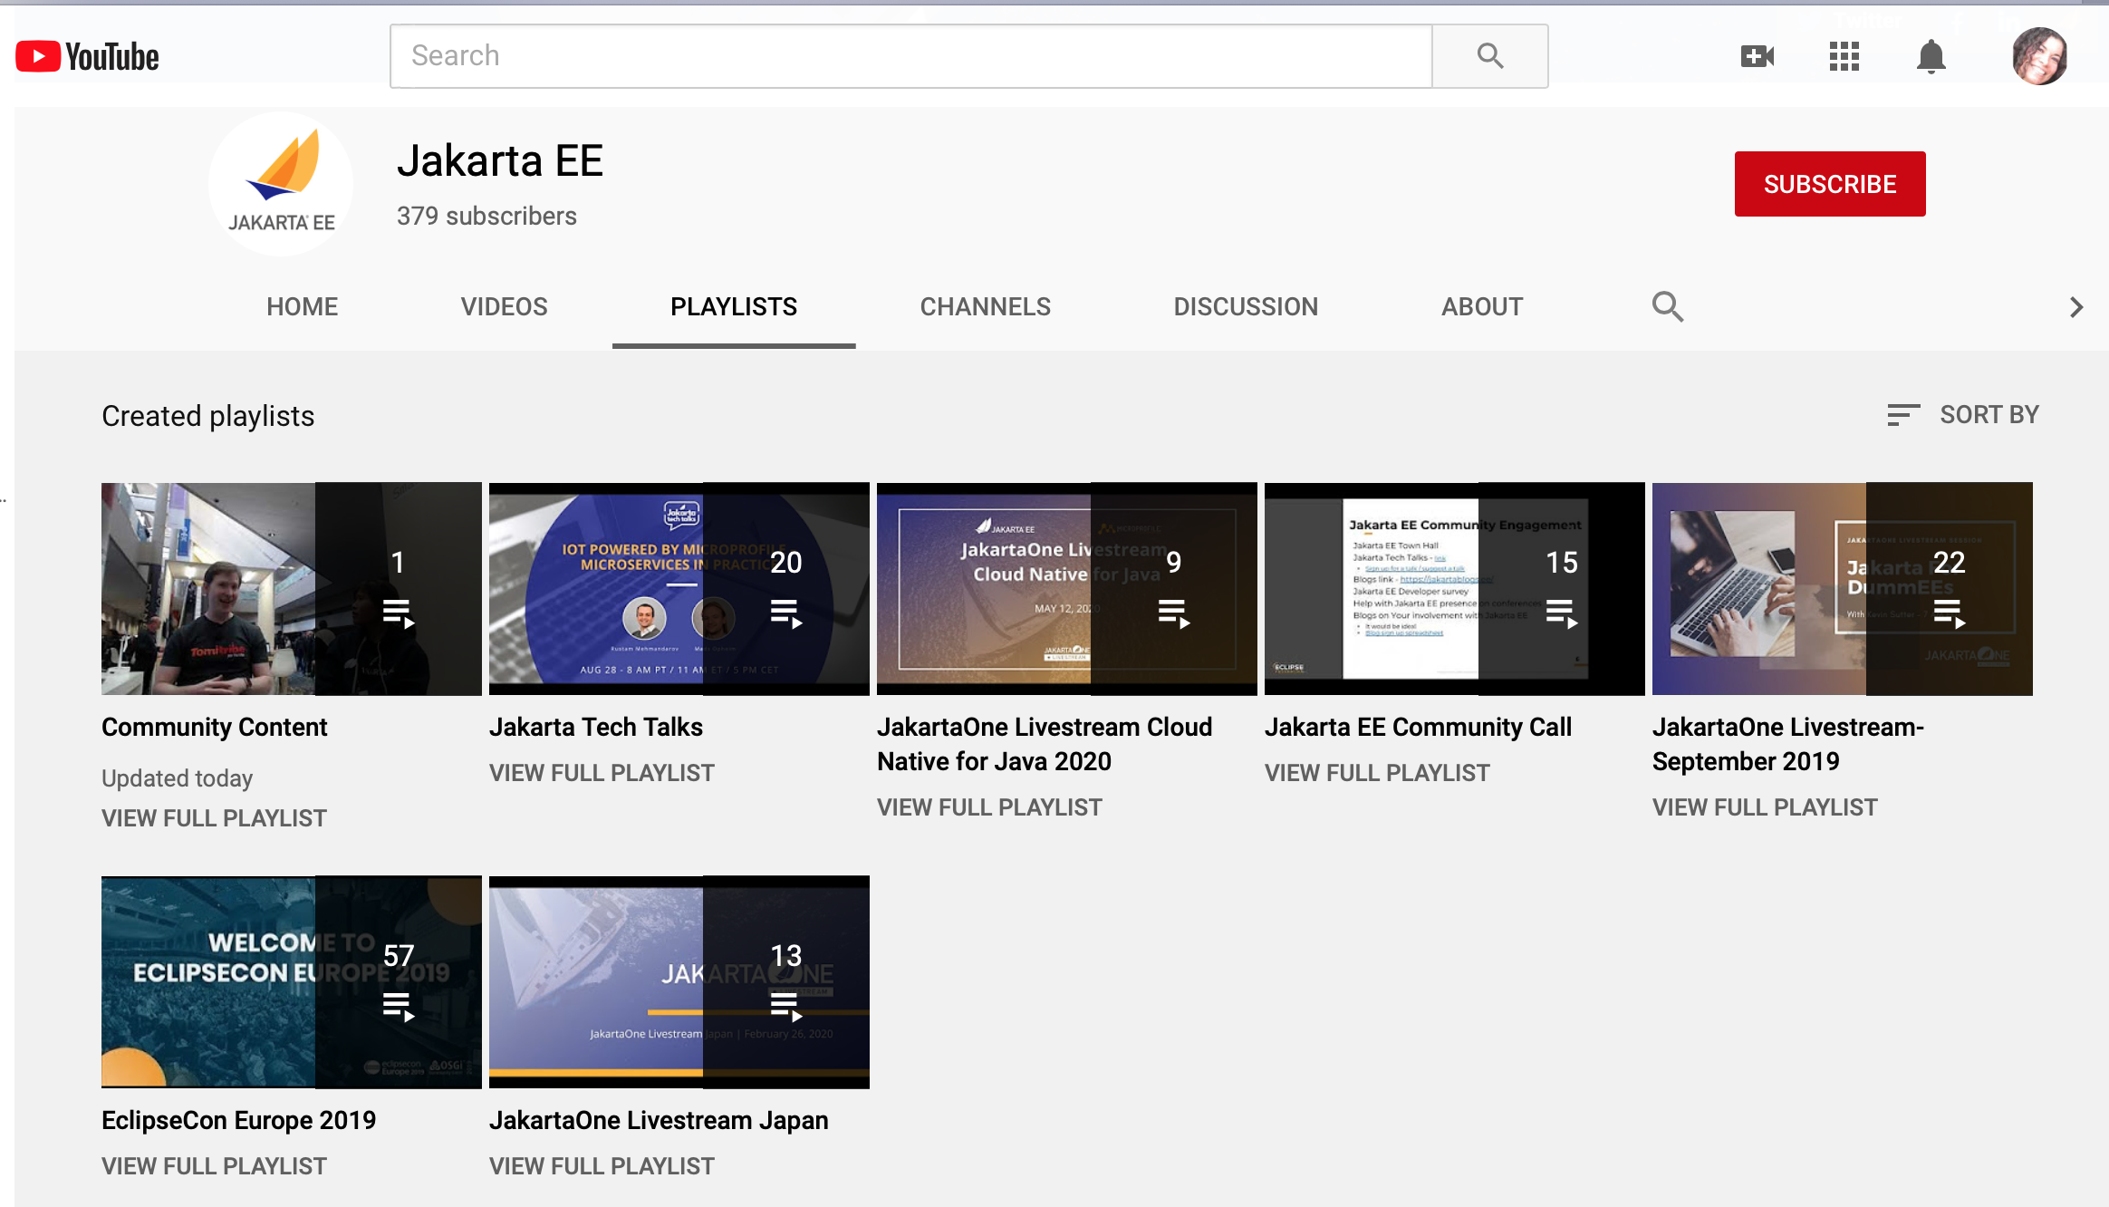Open the user account avatar menu
Viewport: 2109px width, 1207px height.
click(x=2038, y=56)
